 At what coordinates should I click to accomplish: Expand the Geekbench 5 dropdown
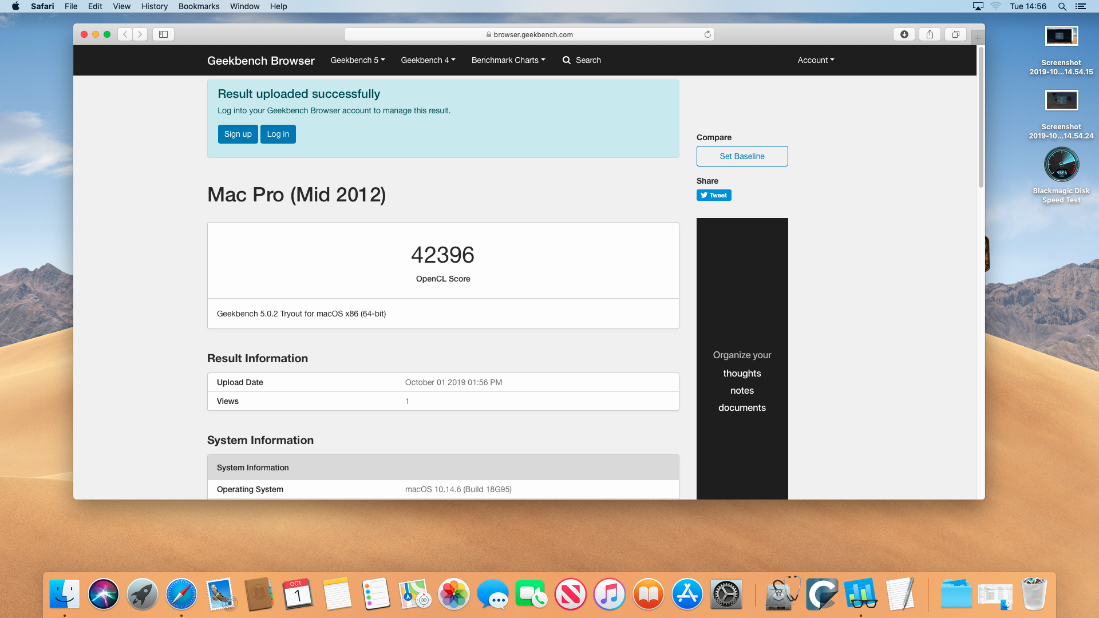tap(358, 60)
